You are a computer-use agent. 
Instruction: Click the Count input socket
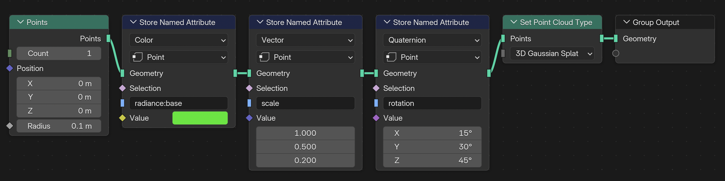(x=10, y=54)
